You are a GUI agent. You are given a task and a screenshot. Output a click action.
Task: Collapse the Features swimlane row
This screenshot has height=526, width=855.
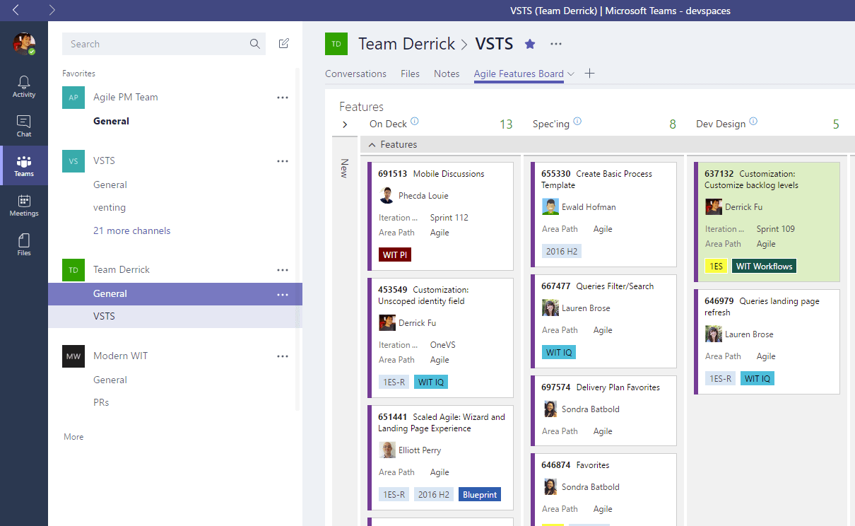[372, 145]
